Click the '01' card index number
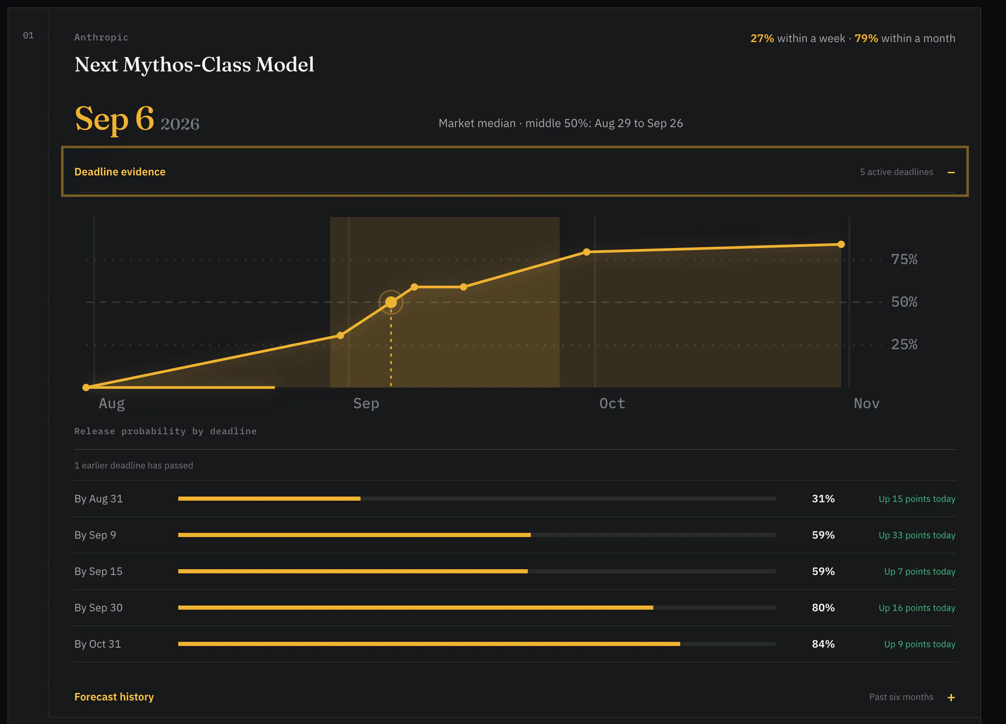 28,35
